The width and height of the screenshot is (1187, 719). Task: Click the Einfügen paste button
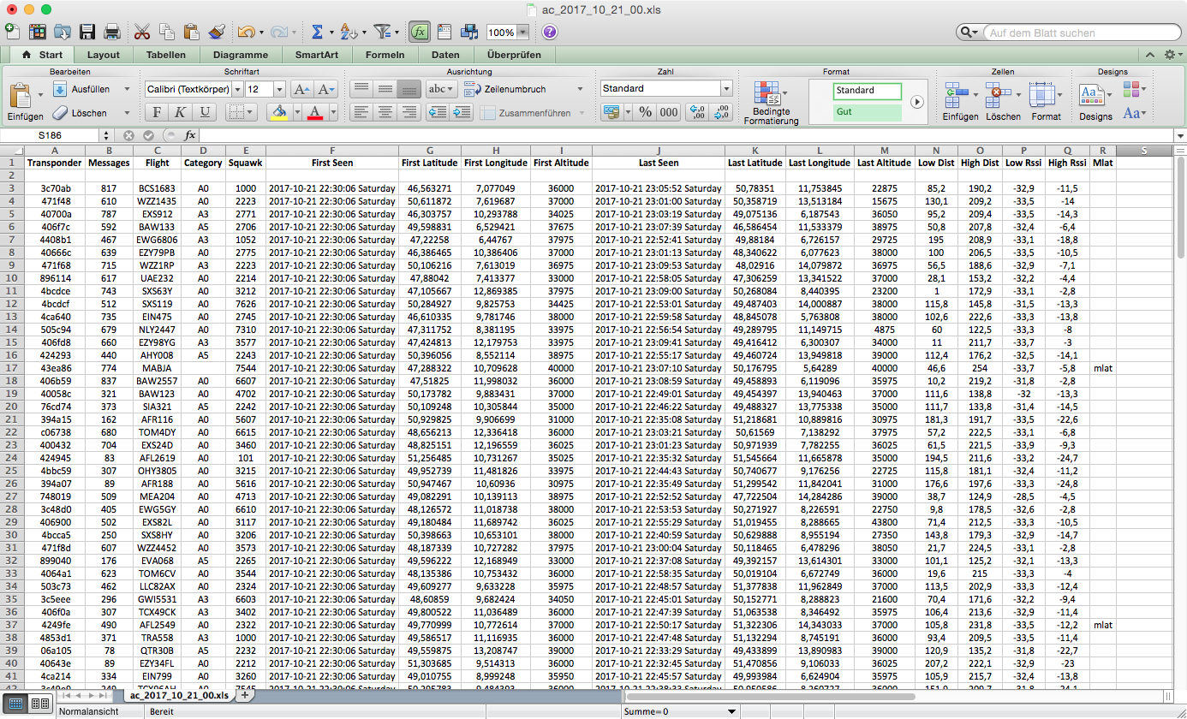click(x=25, y=101)
